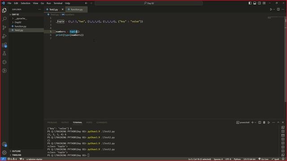Open the Help menu
287x161 pixels.
click(x=68, y=3)
